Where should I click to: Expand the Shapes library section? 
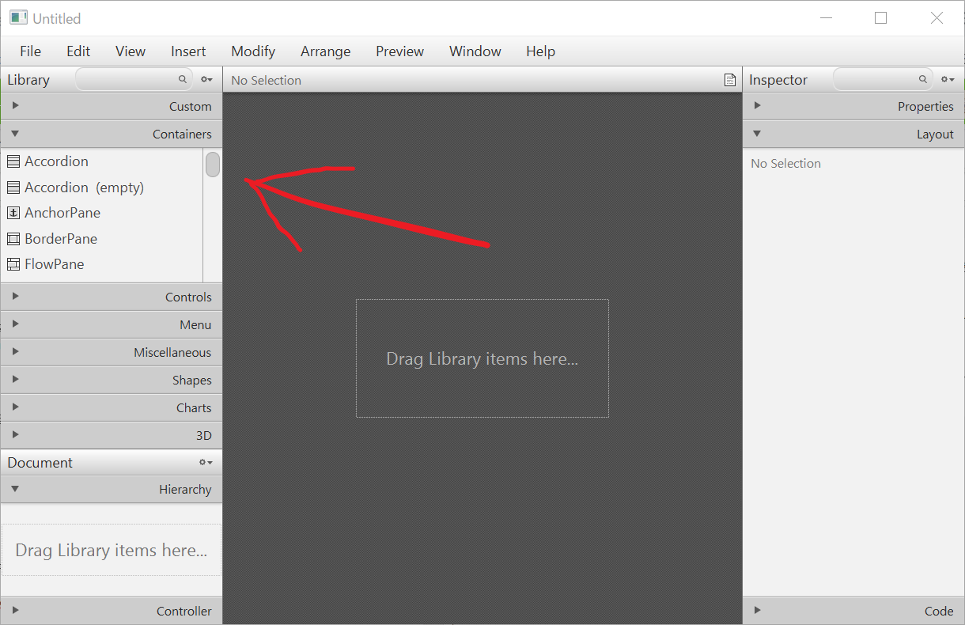(112, 380)
